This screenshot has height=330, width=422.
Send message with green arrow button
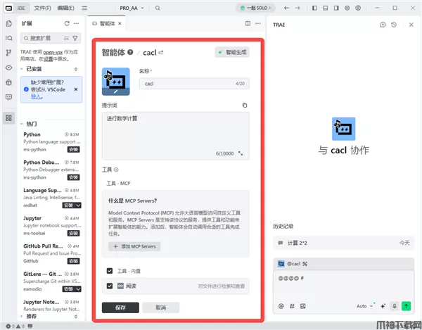[406, 306]
